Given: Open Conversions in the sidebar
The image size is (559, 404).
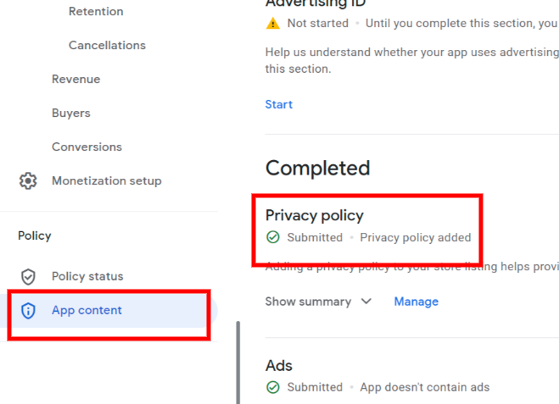Looking at the screenshot, I should click(87, 147).
